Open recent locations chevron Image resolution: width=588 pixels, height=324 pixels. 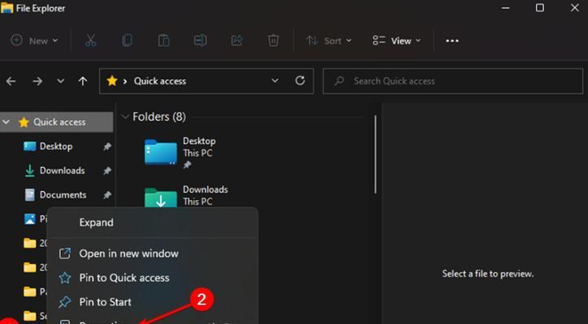tap(60, 81)
